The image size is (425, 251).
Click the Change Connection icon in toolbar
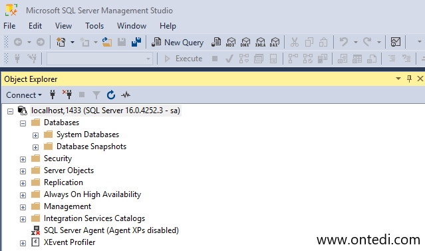32,59
